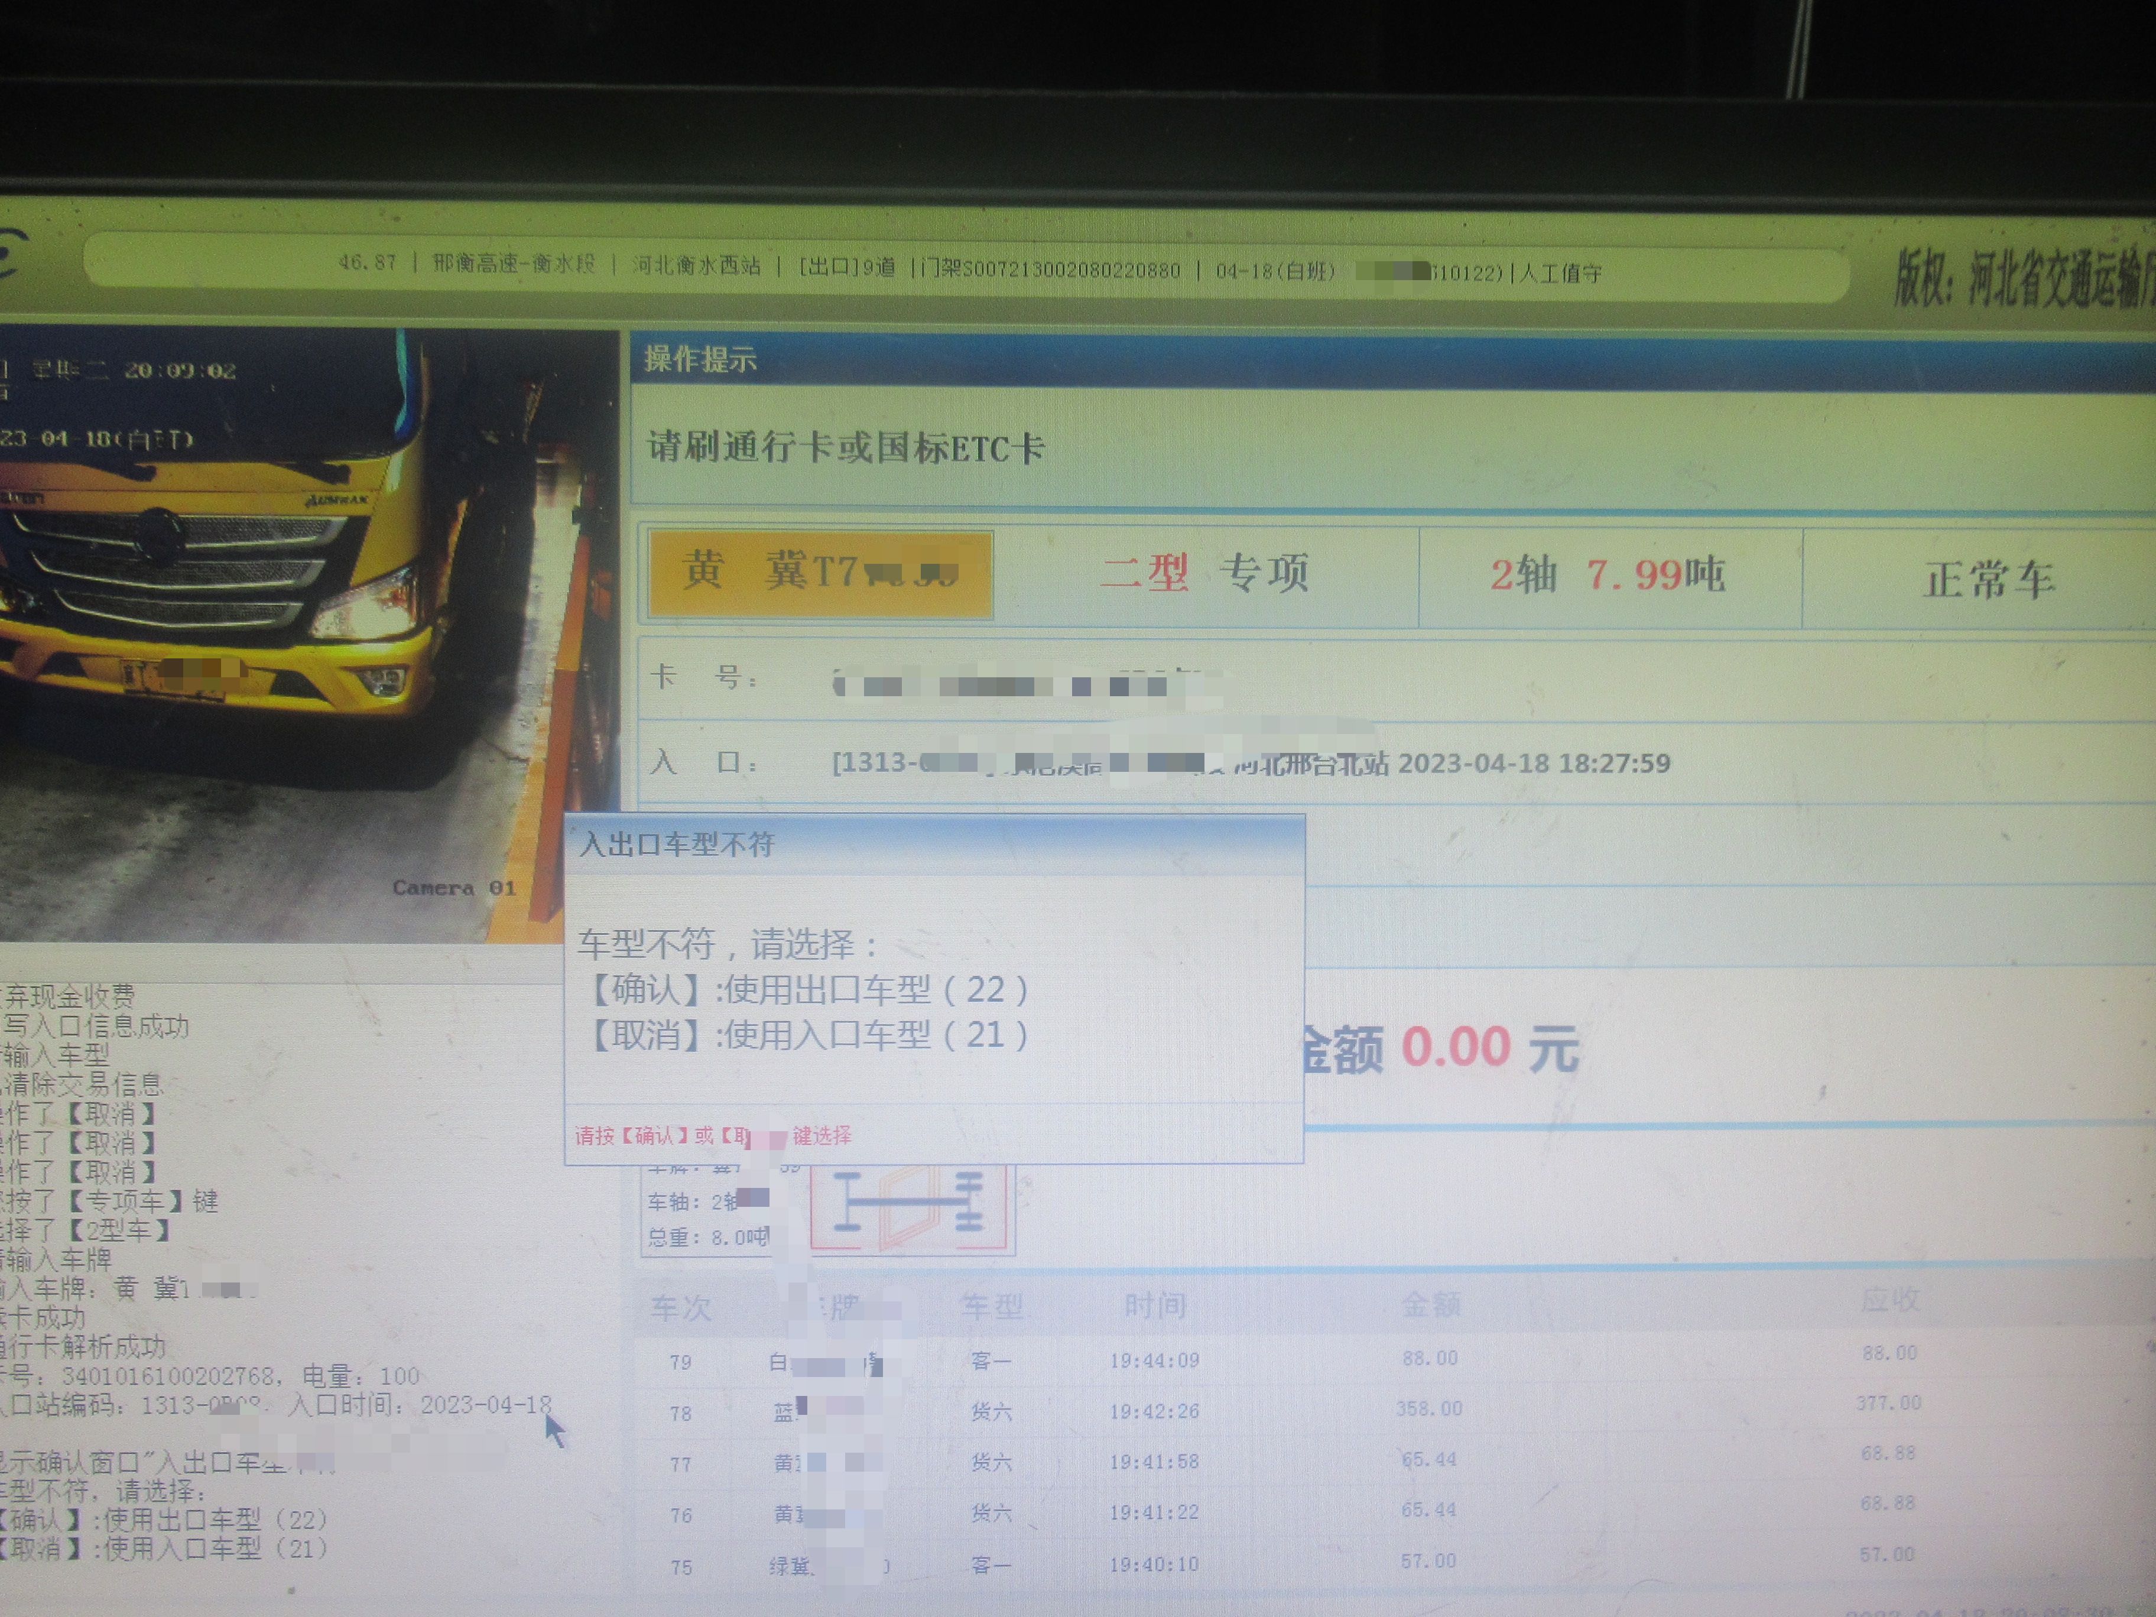2156x1617 pixels.
Task: Click the 377.00 receivable value
Action: coord(1888,1402)
